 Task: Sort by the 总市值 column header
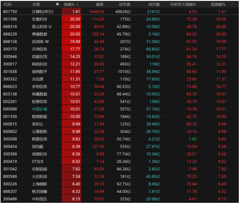click(x=125, y=4)
